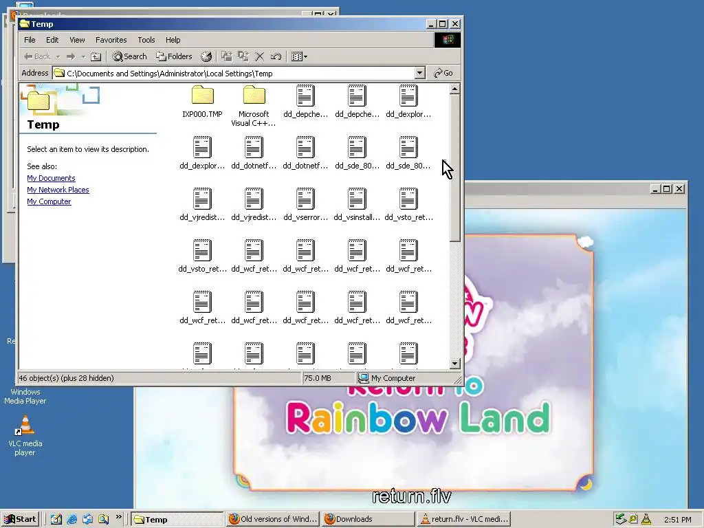Launch Internet Explorer from quick launch

click(x=71, y=520)
